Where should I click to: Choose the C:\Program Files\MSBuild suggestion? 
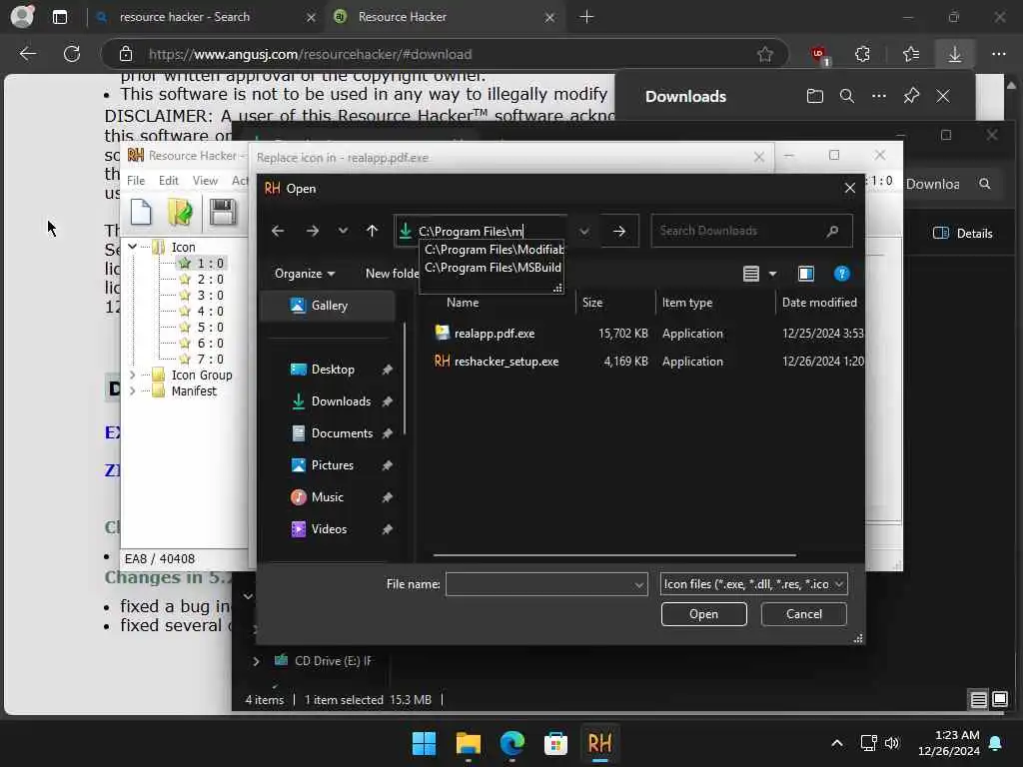[494, 268]
